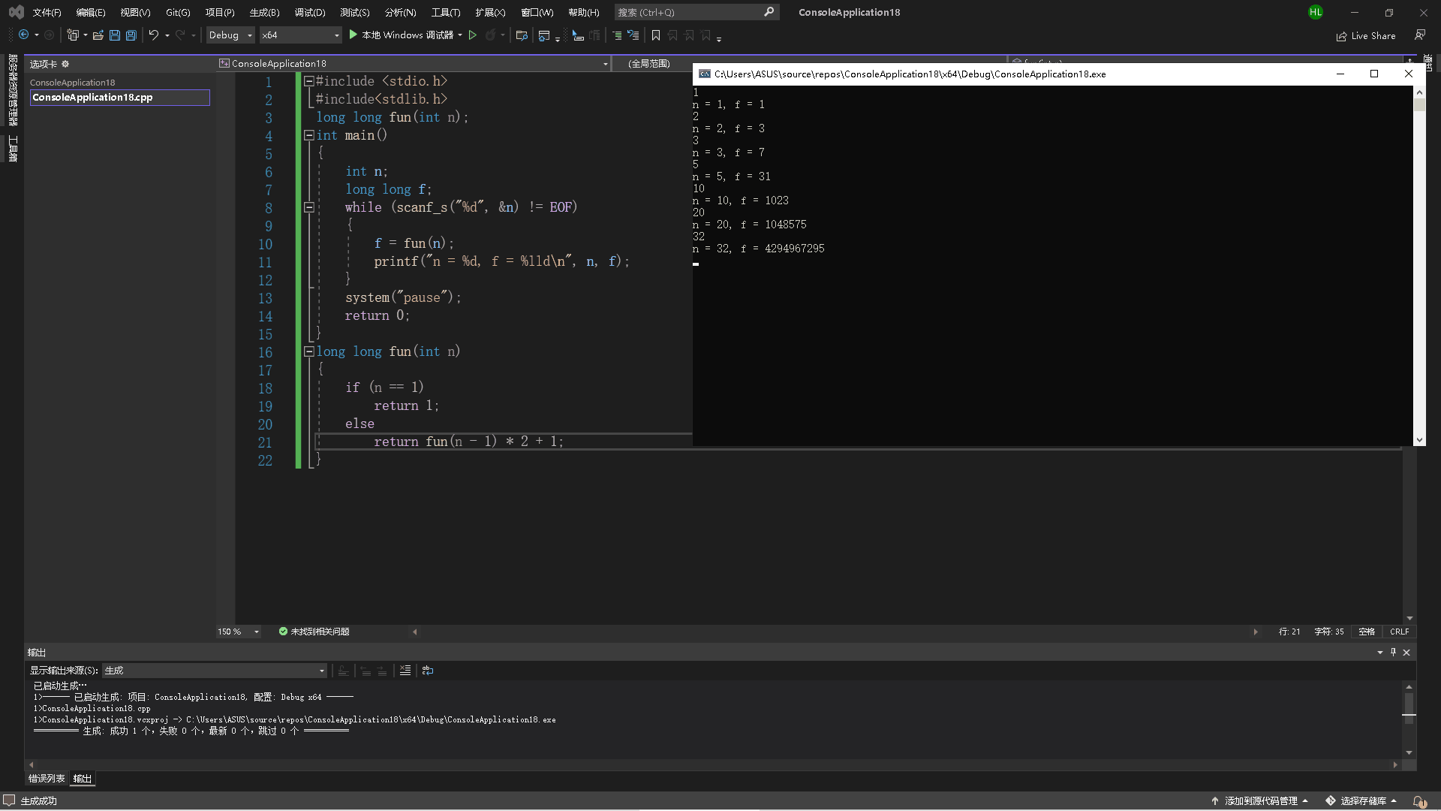Toggle bookmark on current line
The width and height of the screenshot is (1441, 811).
[656, 35]
